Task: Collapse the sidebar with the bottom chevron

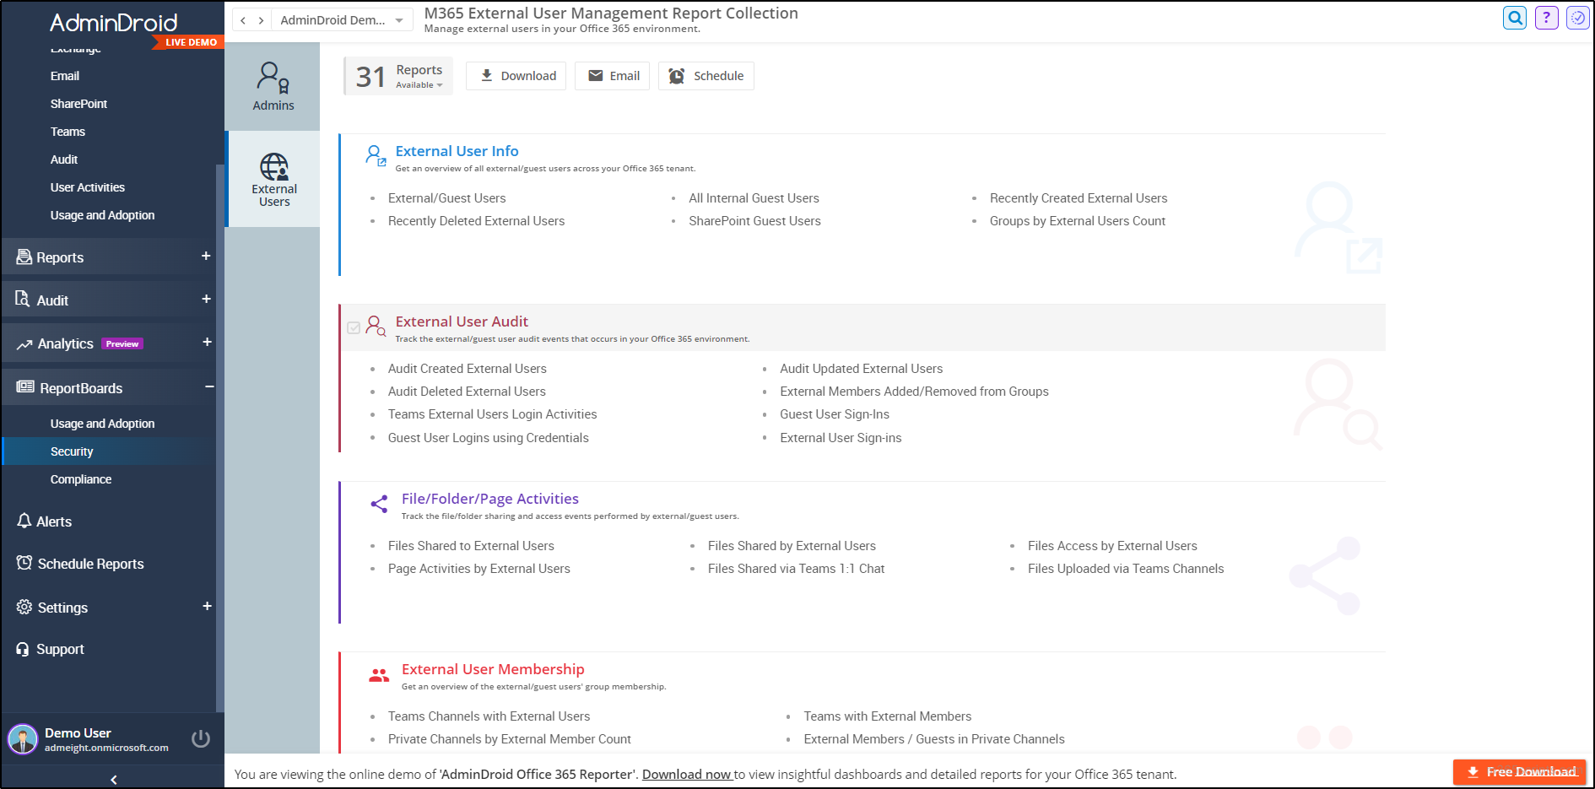Action: [x=112, y=779]
